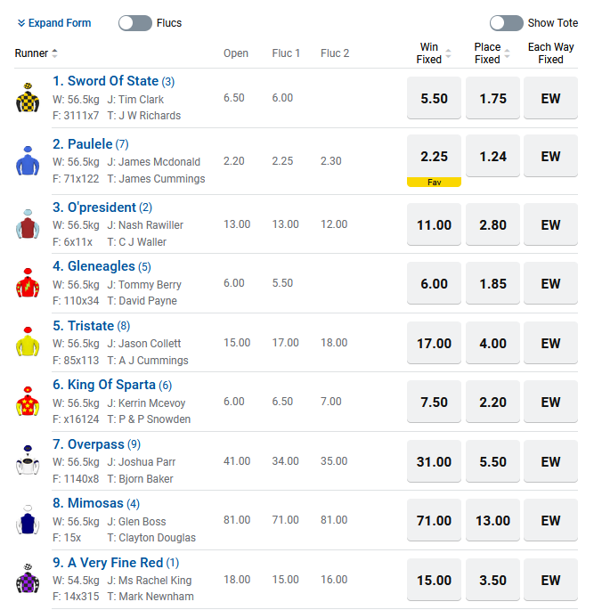Click Paulele's blue jockey silks icon
594x610 pixels.
[28, 161]
